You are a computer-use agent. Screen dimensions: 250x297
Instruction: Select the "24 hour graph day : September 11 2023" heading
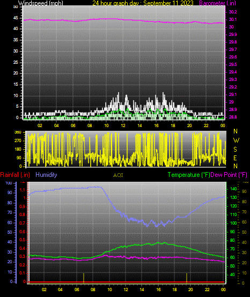pos(143,3)
